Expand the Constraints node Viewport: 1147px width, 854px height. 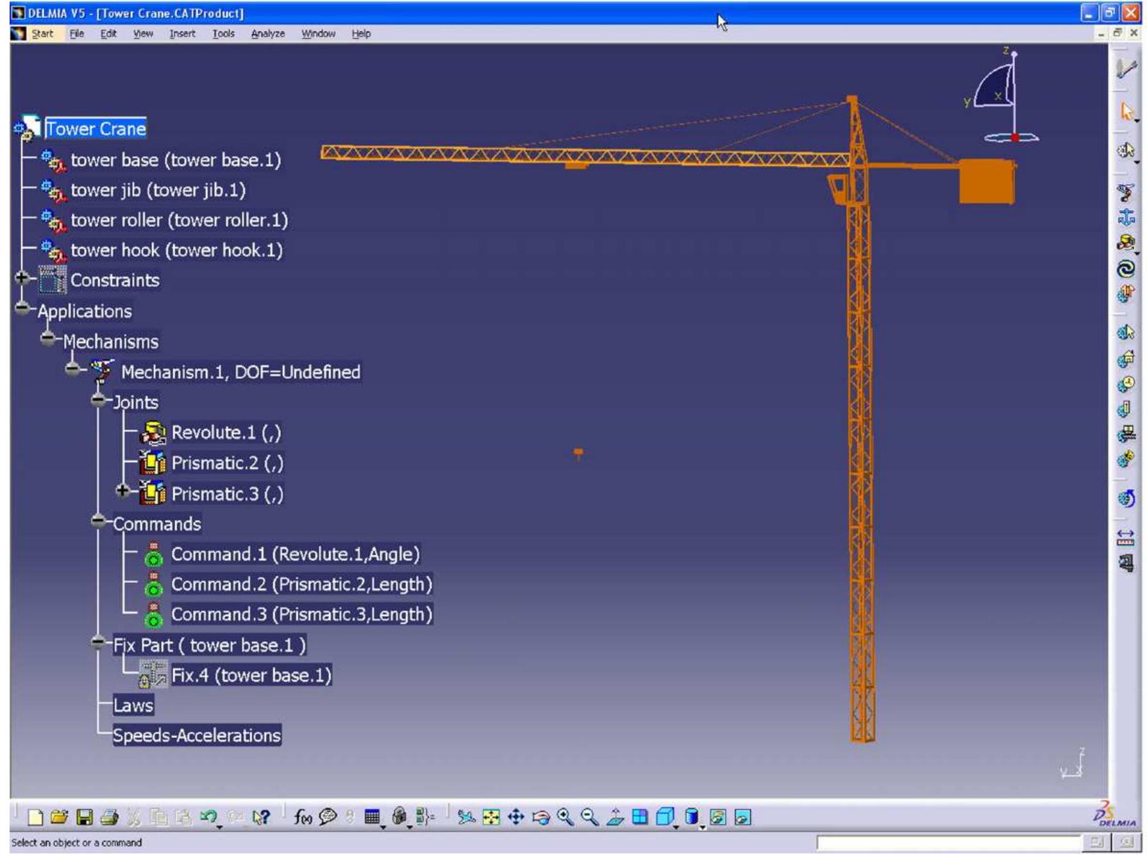coord(22,278)
